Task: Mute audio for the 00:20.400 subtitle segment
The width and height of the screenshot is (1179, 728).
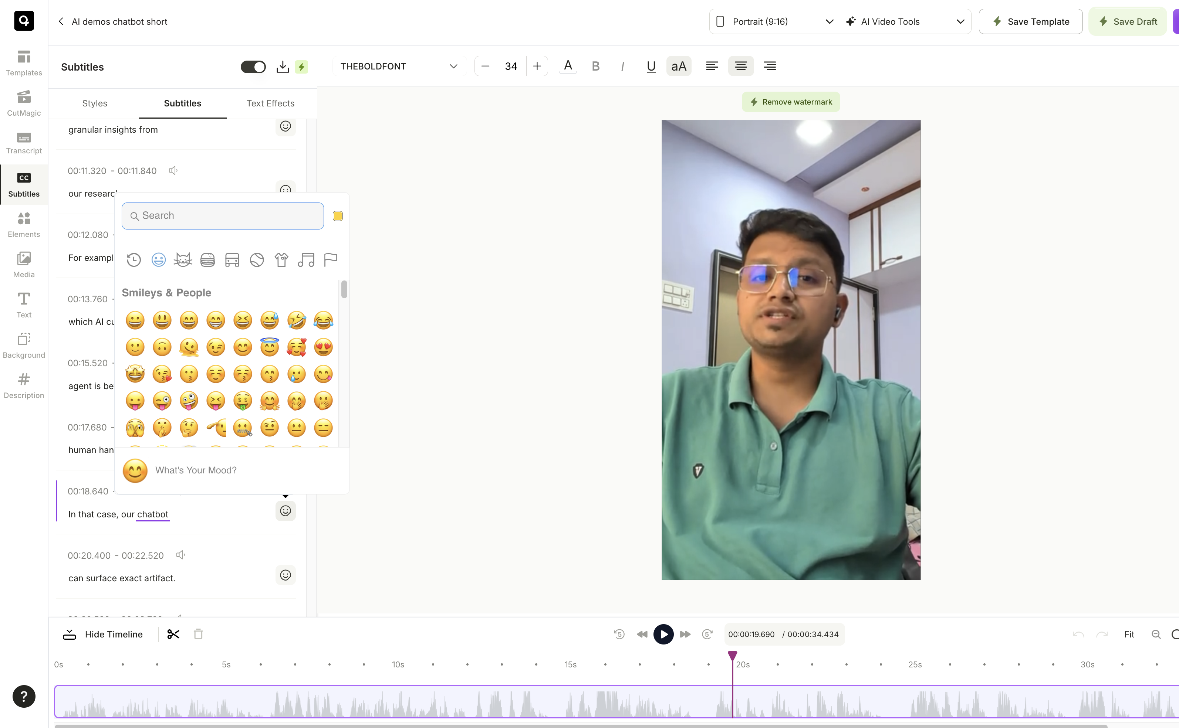Action: click(181, 555)
